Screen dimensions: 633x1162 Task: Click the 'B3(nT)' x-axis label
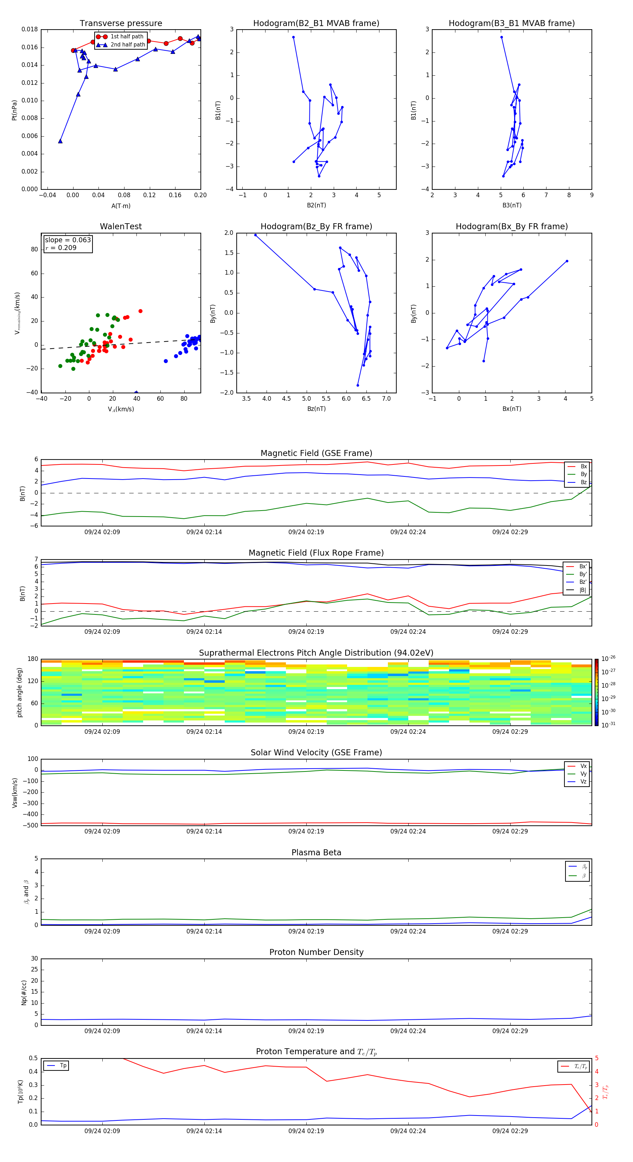point(512,205)
